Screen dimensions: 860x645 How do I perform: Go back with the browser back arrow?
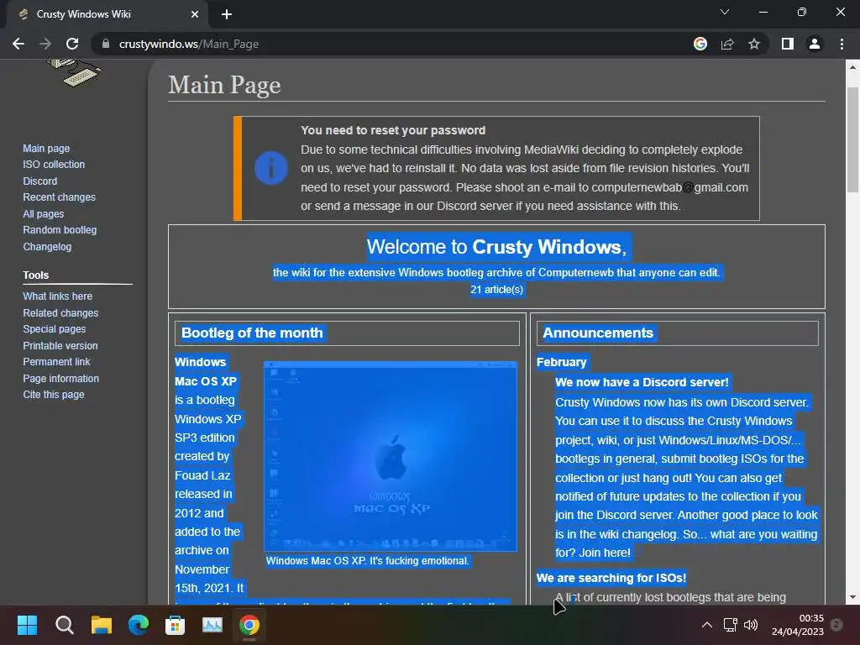pos(18,44)
